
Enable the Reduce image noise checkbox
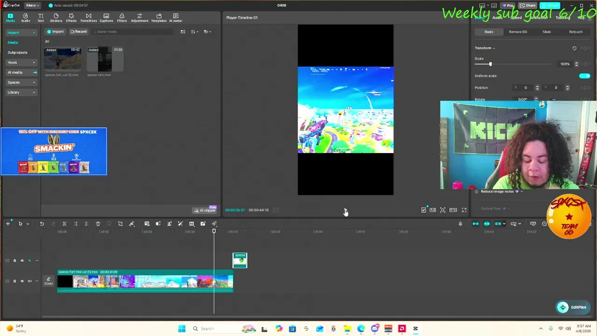coord(477,191)
